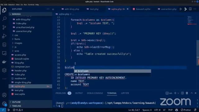This screenshot has height=112, width=199.
Task: Open Source Control view
Action: (4, 27)
